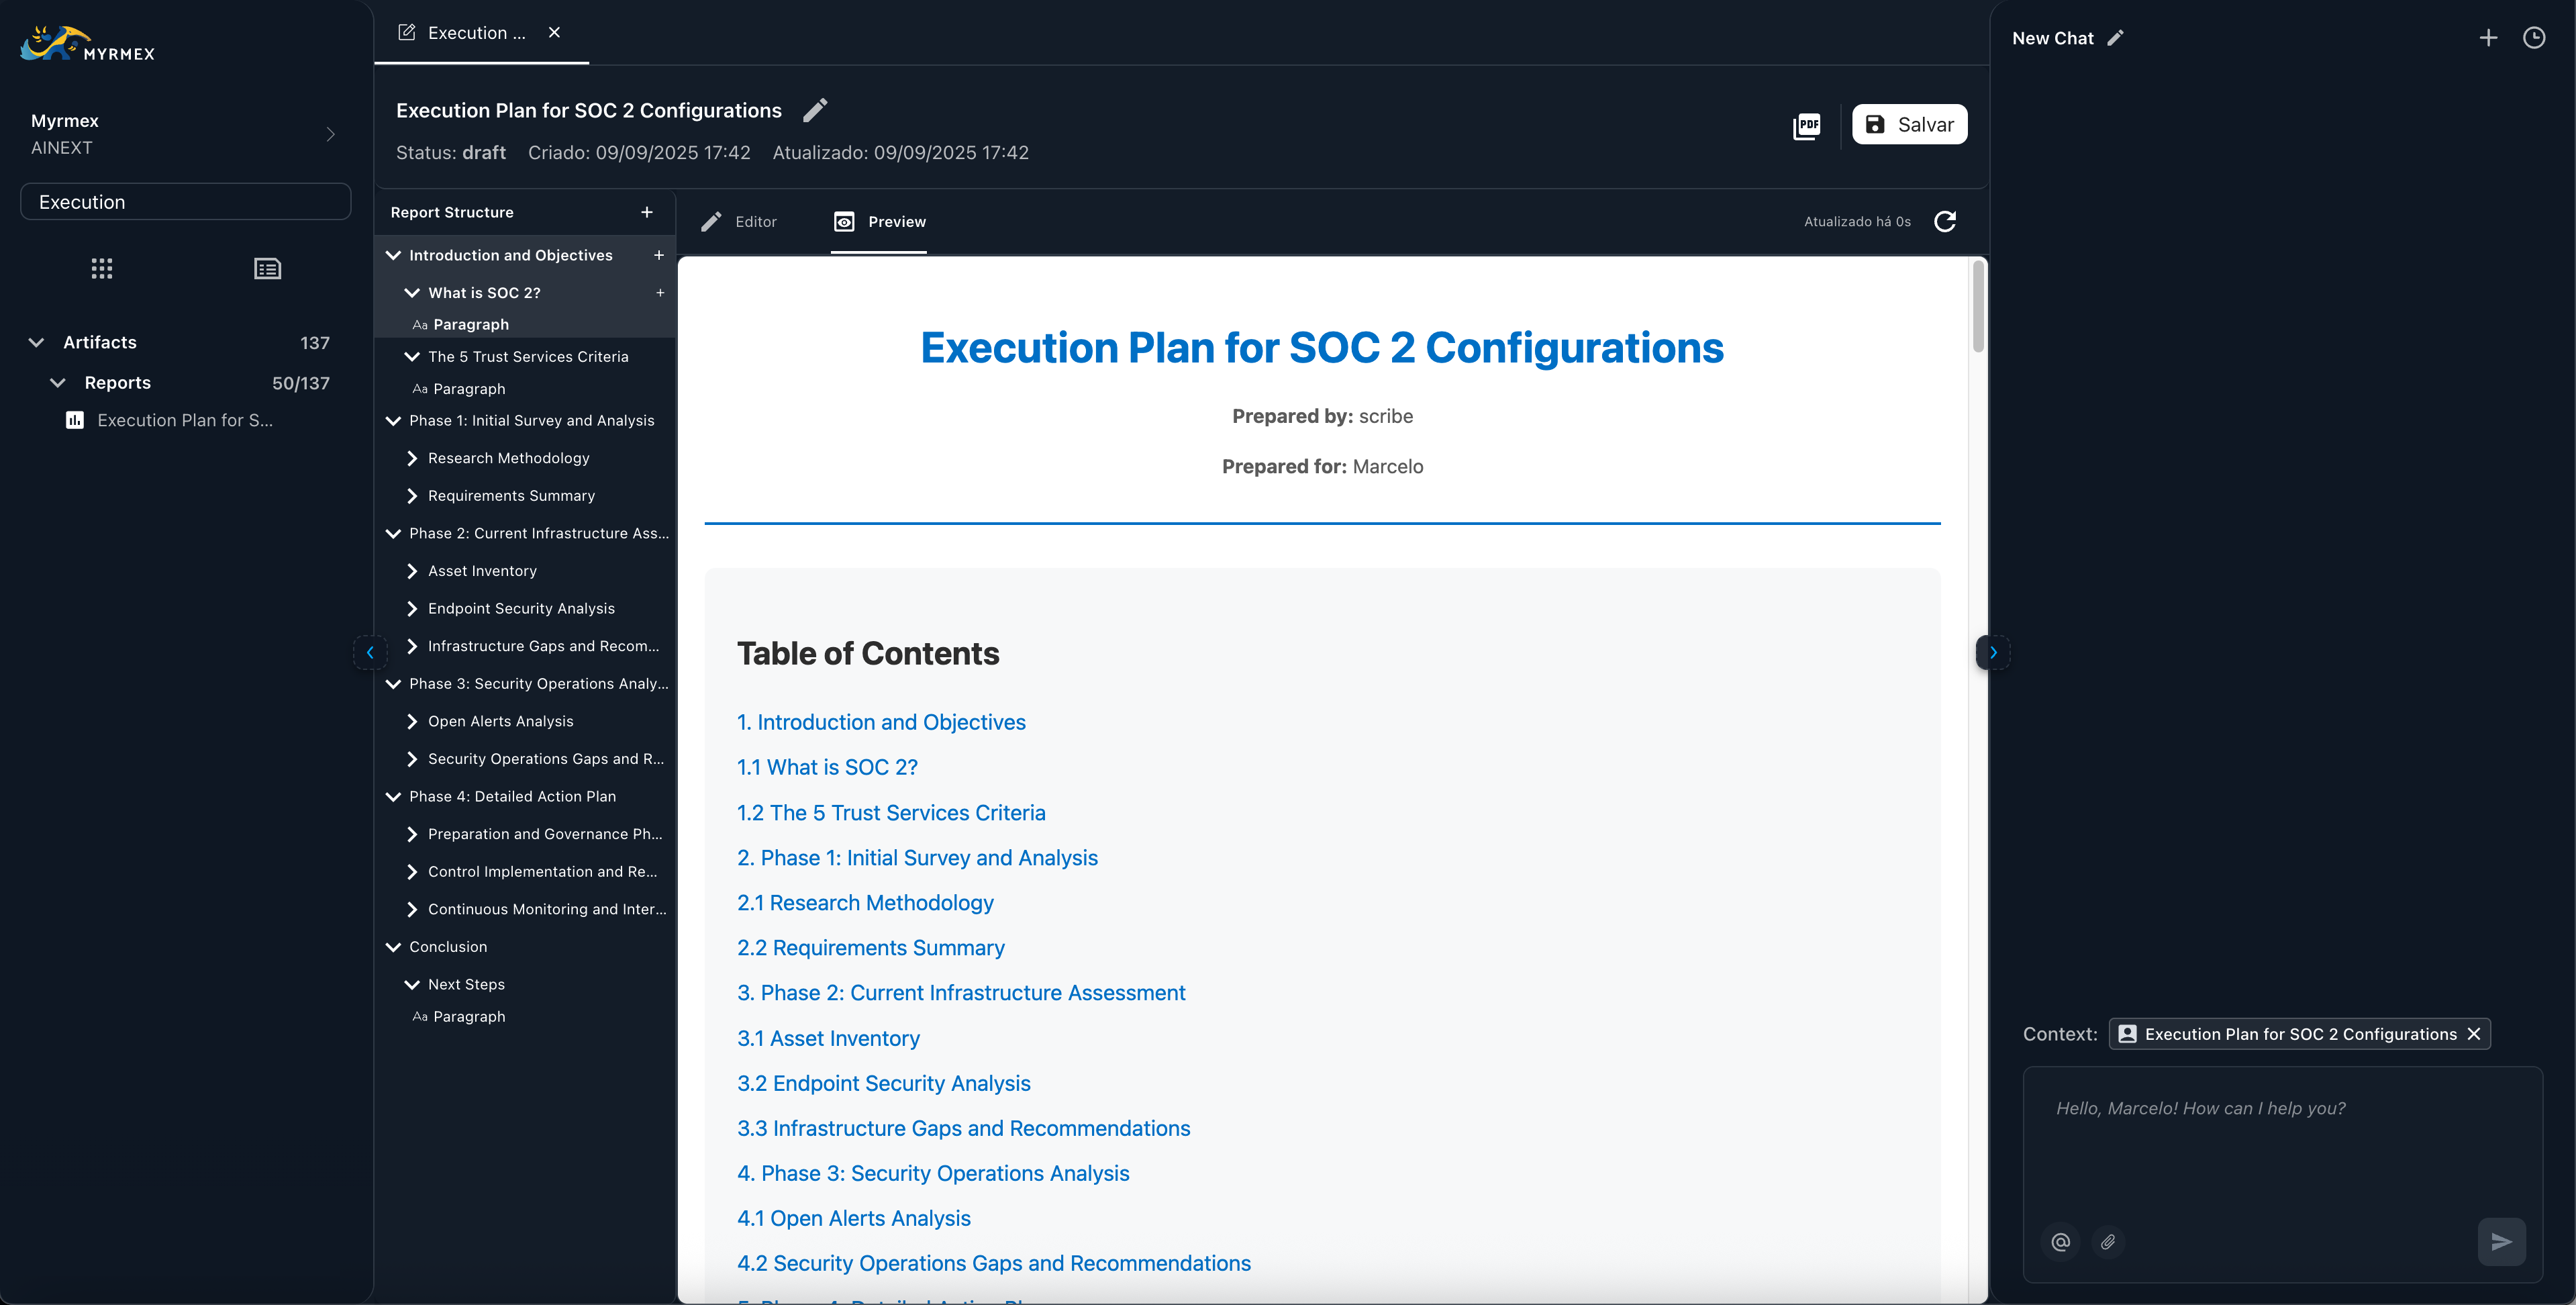
Task: Open the apps grid in the sidebar
Action: tap(101, 268)
